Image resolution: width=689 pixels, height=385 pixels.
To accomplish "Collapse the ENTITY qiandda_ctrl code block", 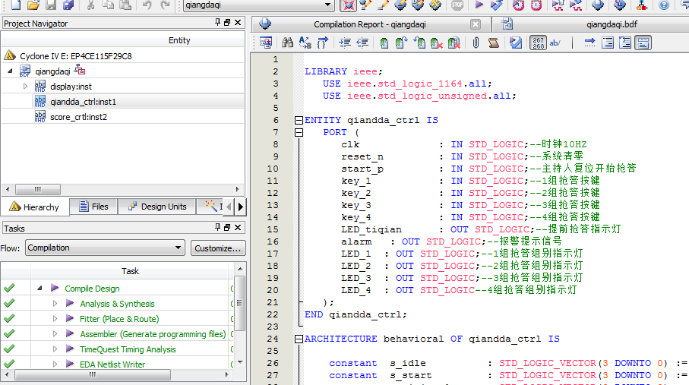I will pyautogui.click(x=299, y=120).
